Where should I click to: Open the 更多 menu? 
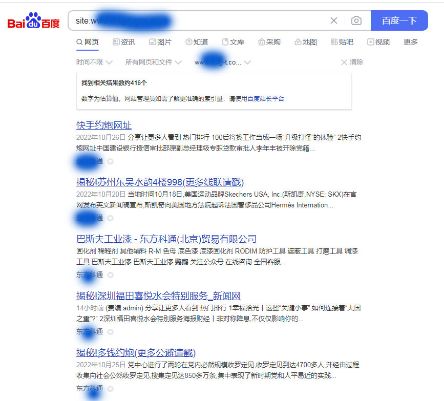click(411, 42)
